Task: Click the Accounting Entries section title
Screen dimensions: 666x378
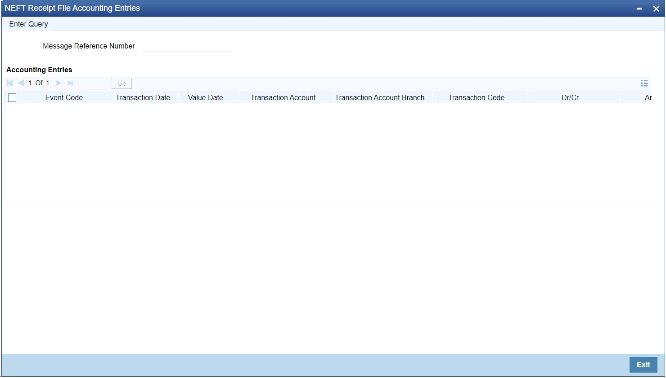Action: click(39, 70)
